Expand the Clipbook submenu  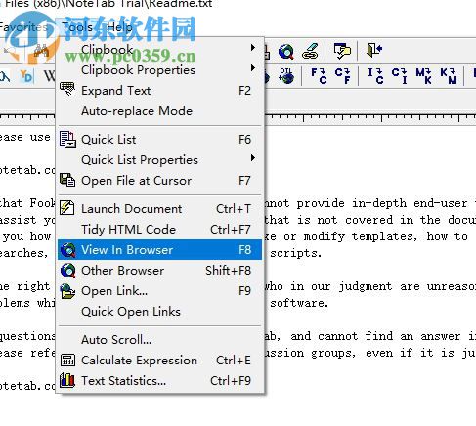[x=160, y=49]
